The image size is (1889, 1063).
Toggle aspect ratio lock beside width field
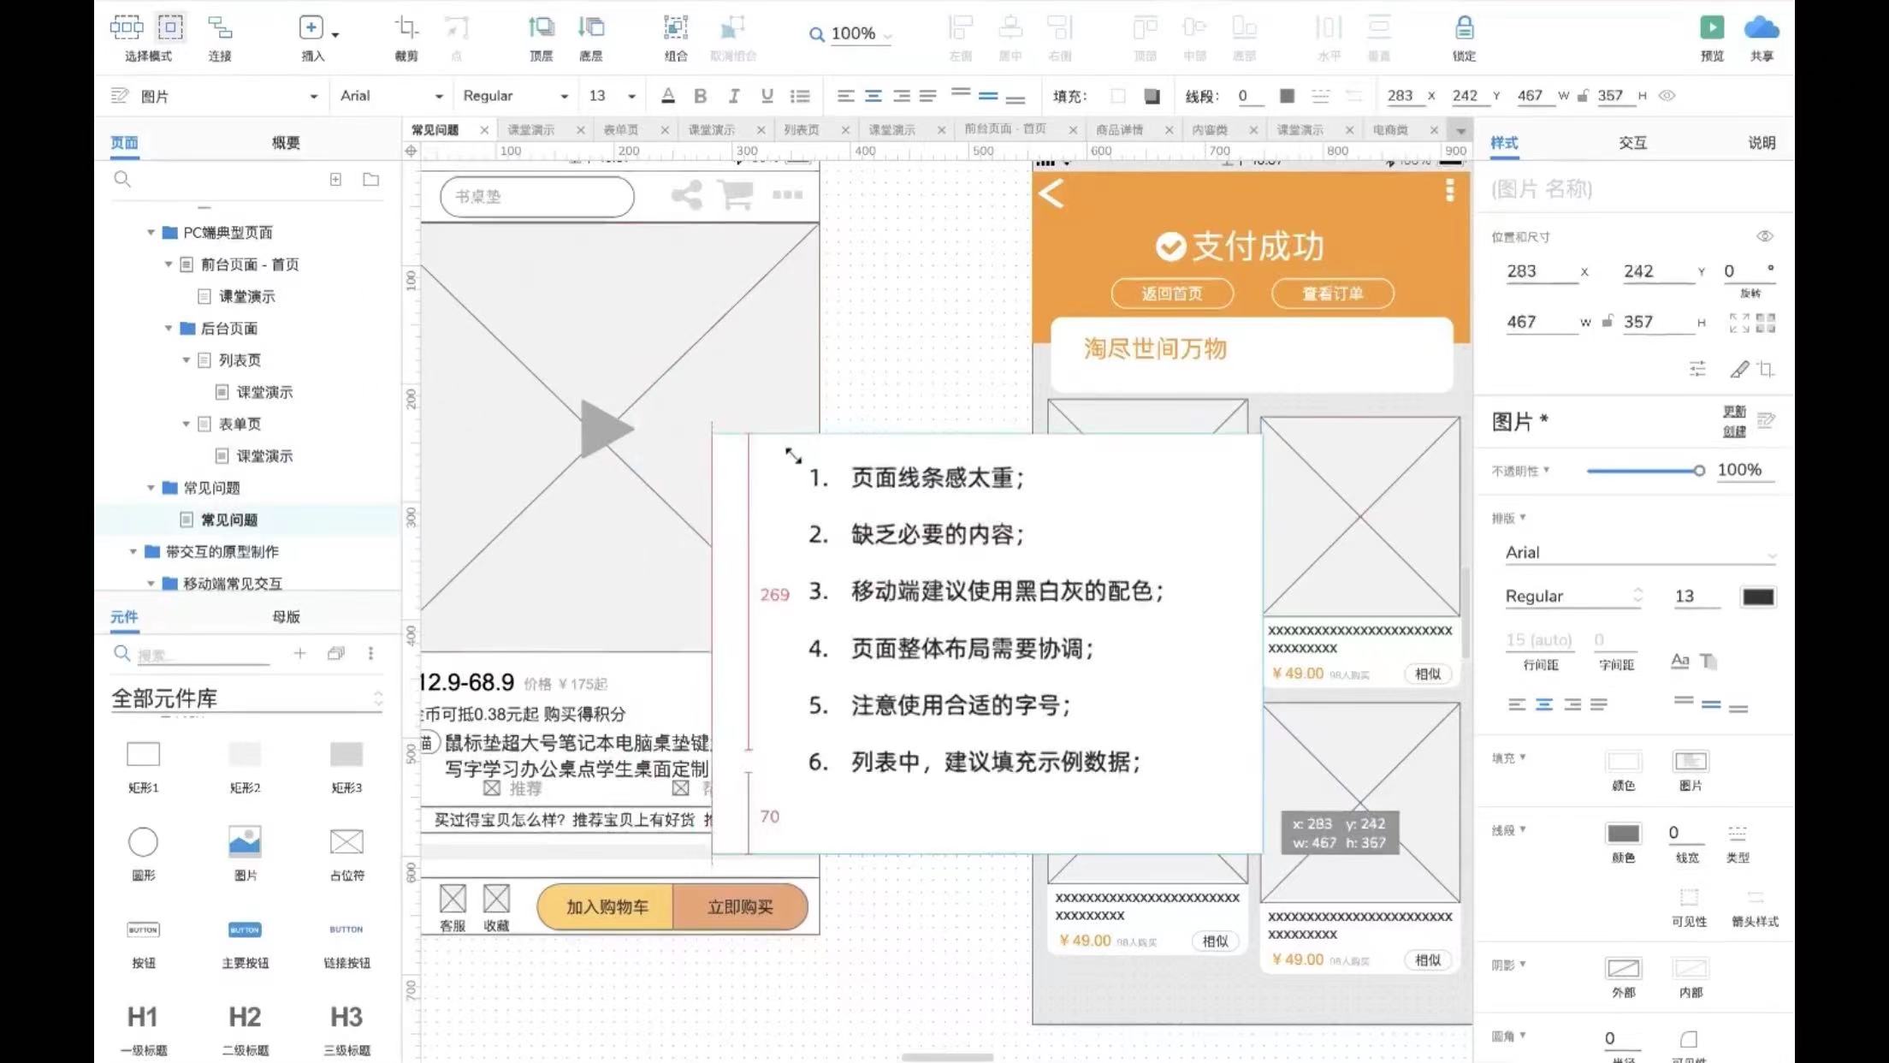(x=1608, y=322)
